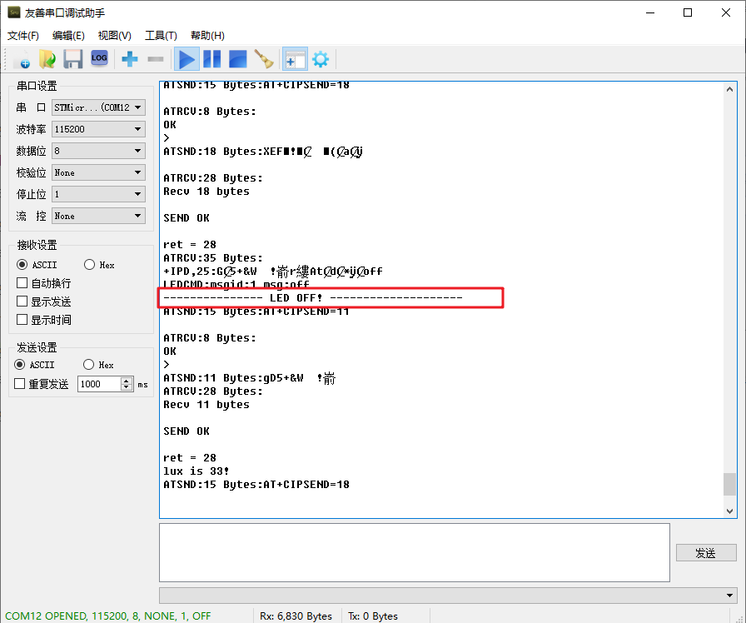Open the 视图(V) menu
Viewport: 746px width, 623px height.
click(115, 36)
